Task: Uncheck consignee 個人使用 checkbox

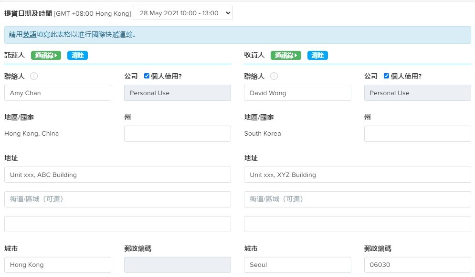Action: click(x=386, y=76)
